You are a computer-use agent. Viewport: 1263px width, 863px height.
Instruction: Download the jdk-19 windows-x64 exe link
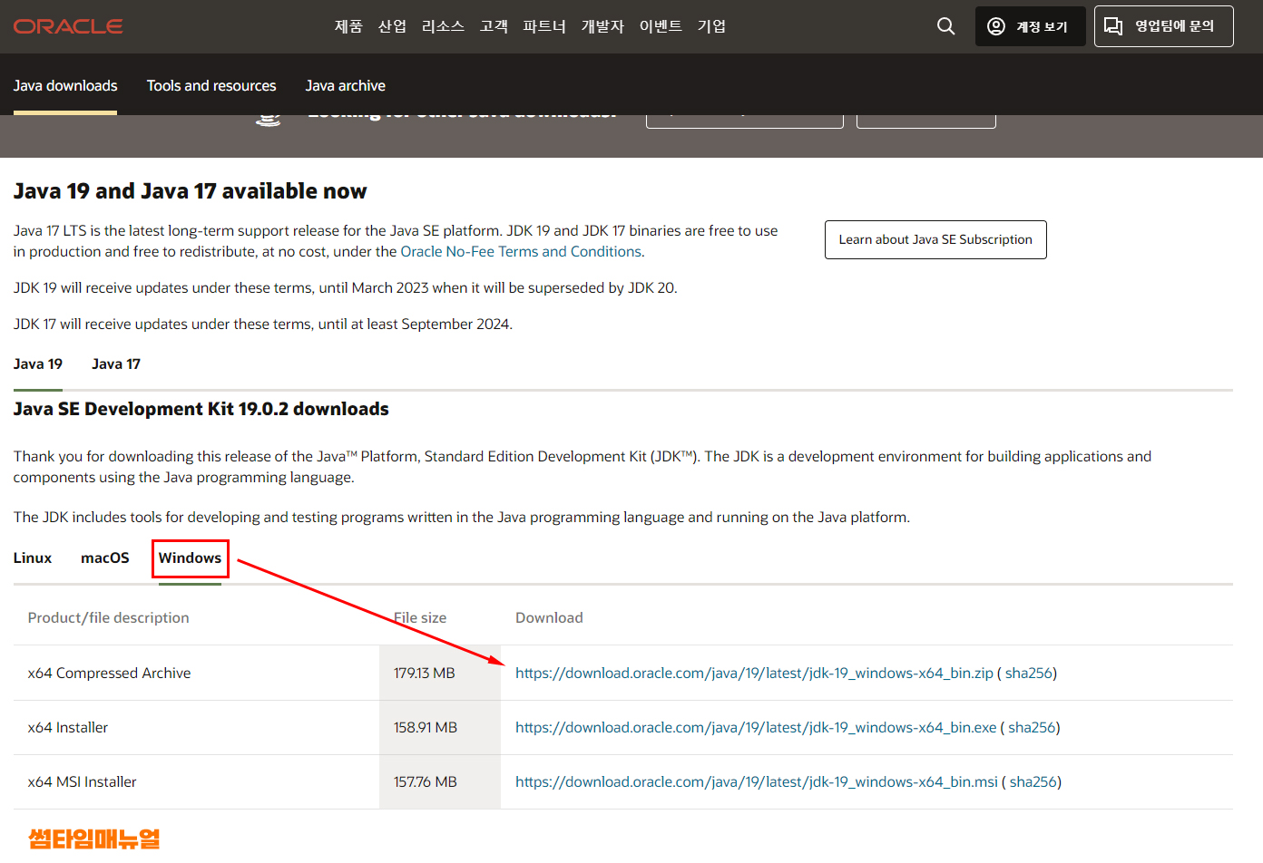(756, 727)
